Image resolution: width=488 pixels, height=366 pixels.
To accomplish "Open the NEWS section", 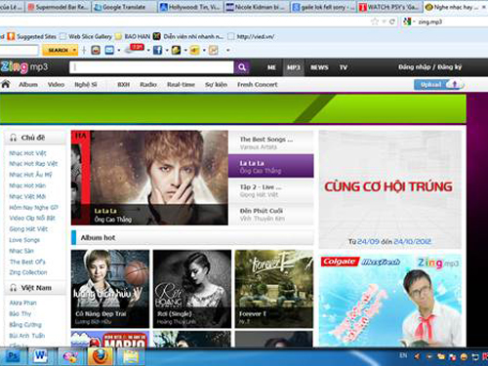I will pos(319,67).
